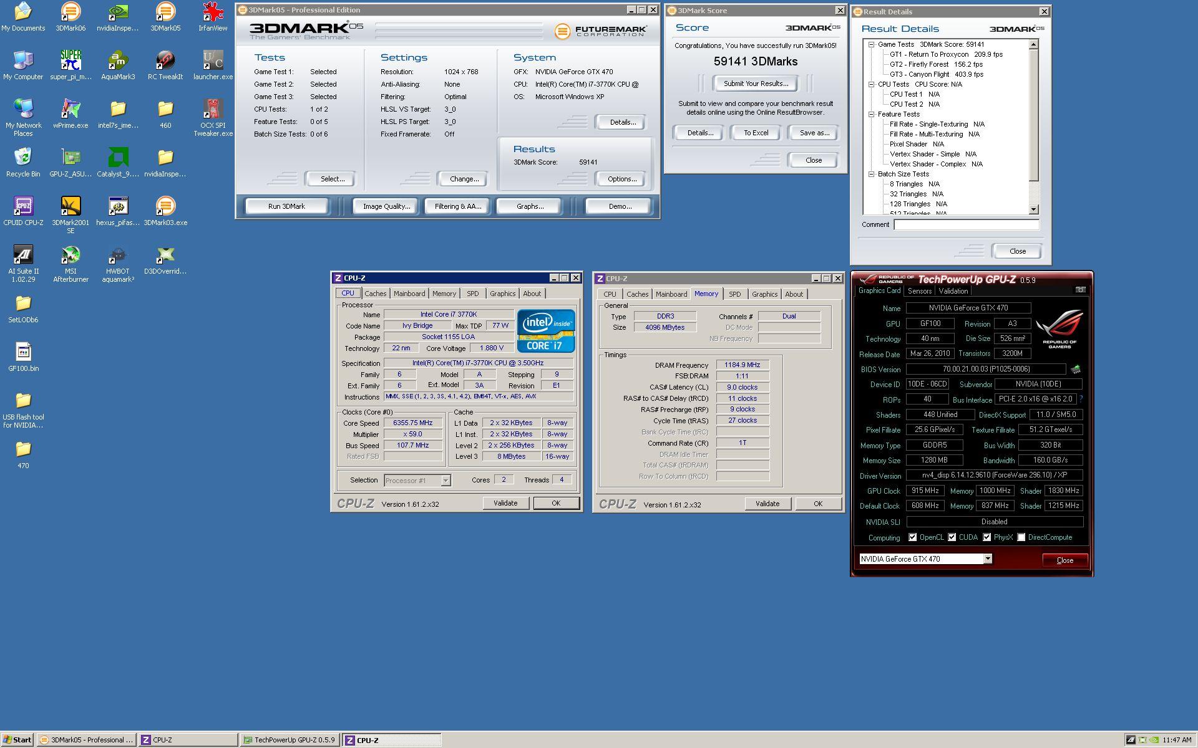Export score with To Excel button
Image resolution: width=1198 pixels, height=748 pixels.
click(x=756, y=133)
